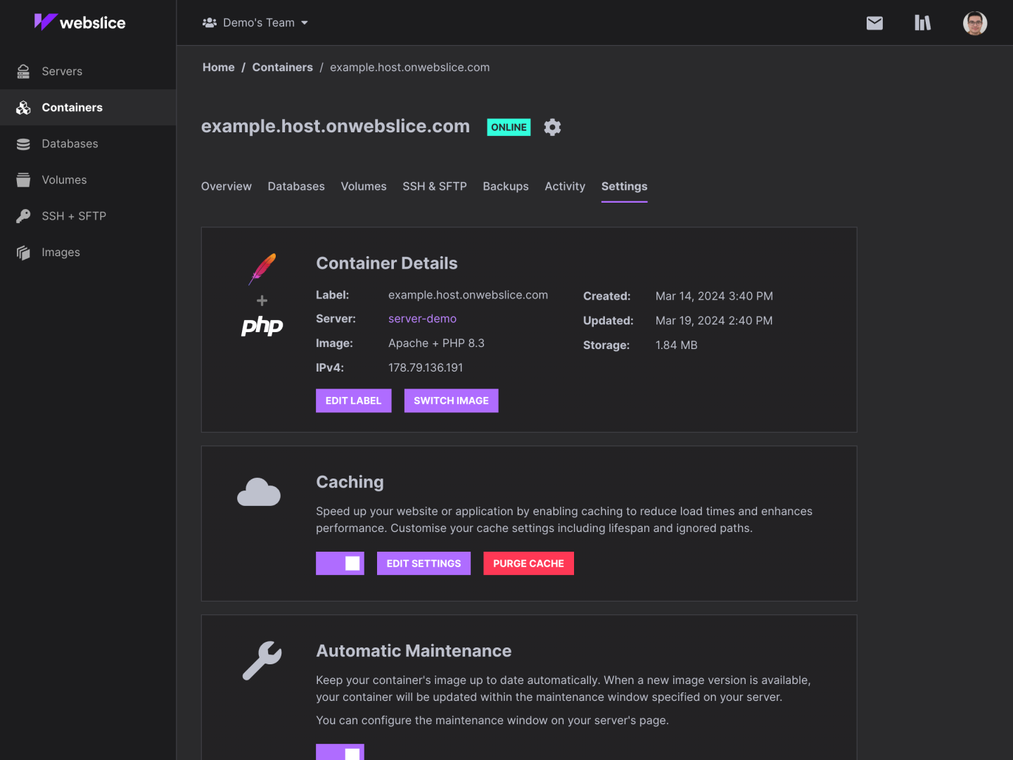1013x760 pixels.
Task: Open the mail envelope icon
Action: point(874,23)
